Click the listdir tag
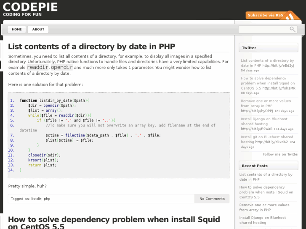Image resolution: width=306 pixels, height=229 pixels. (x=36, y=199)
